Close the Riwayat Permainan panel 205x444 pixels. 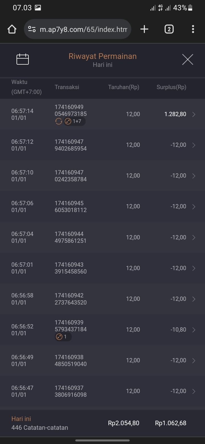click(x=188, y=59)
